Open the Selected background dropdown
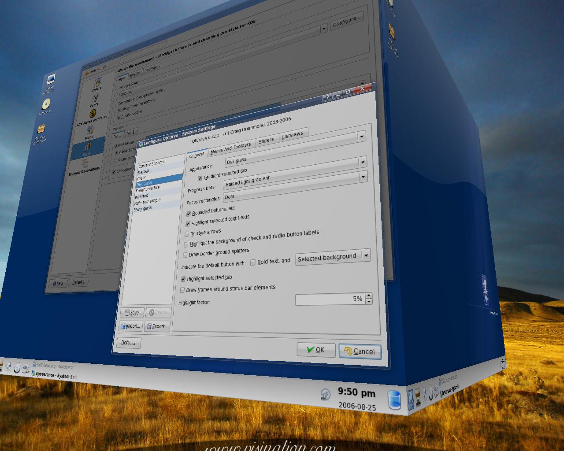The image size is (564, 451). coord(333,257)
